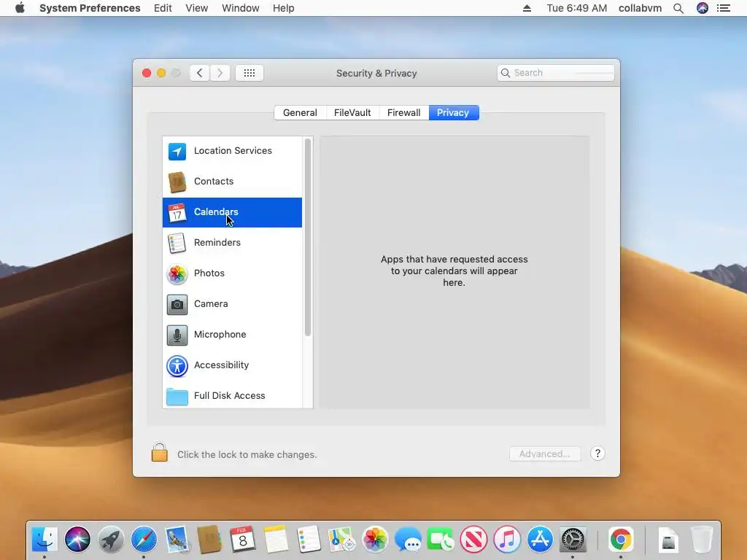
Task: Open Notification Center in menu bar
Action: [724, 8]
